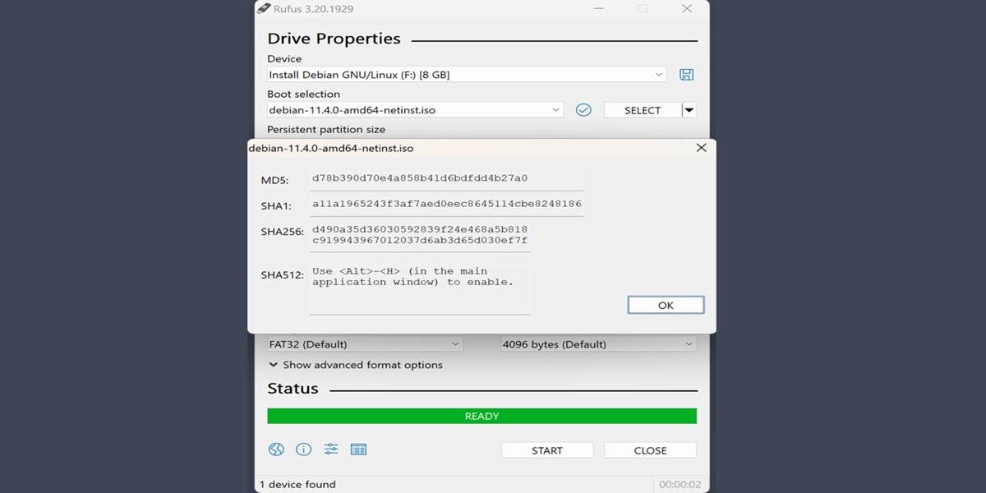
Task: Click the CLOSE button to exit Rufus
Action: click(650, 449)
